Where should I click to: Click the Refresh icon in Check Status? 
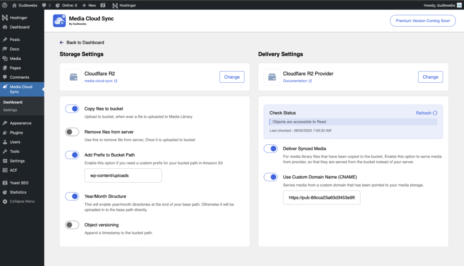(x=435, y=113)
